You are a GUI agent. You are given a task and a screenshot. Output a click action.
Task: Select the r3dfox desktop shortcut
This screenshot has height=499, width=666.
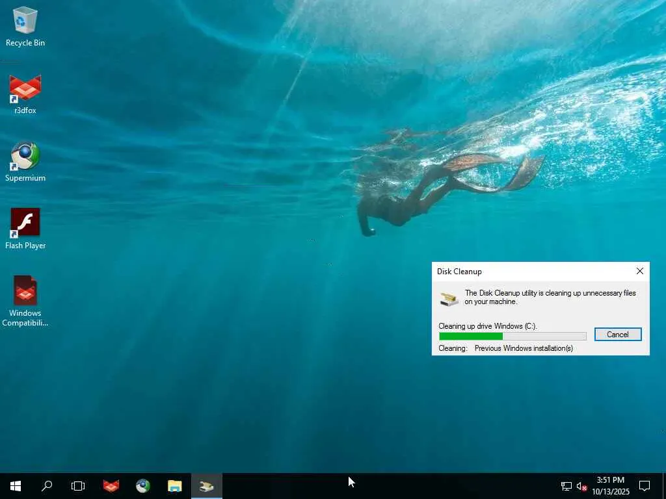[x=25, y=94]
